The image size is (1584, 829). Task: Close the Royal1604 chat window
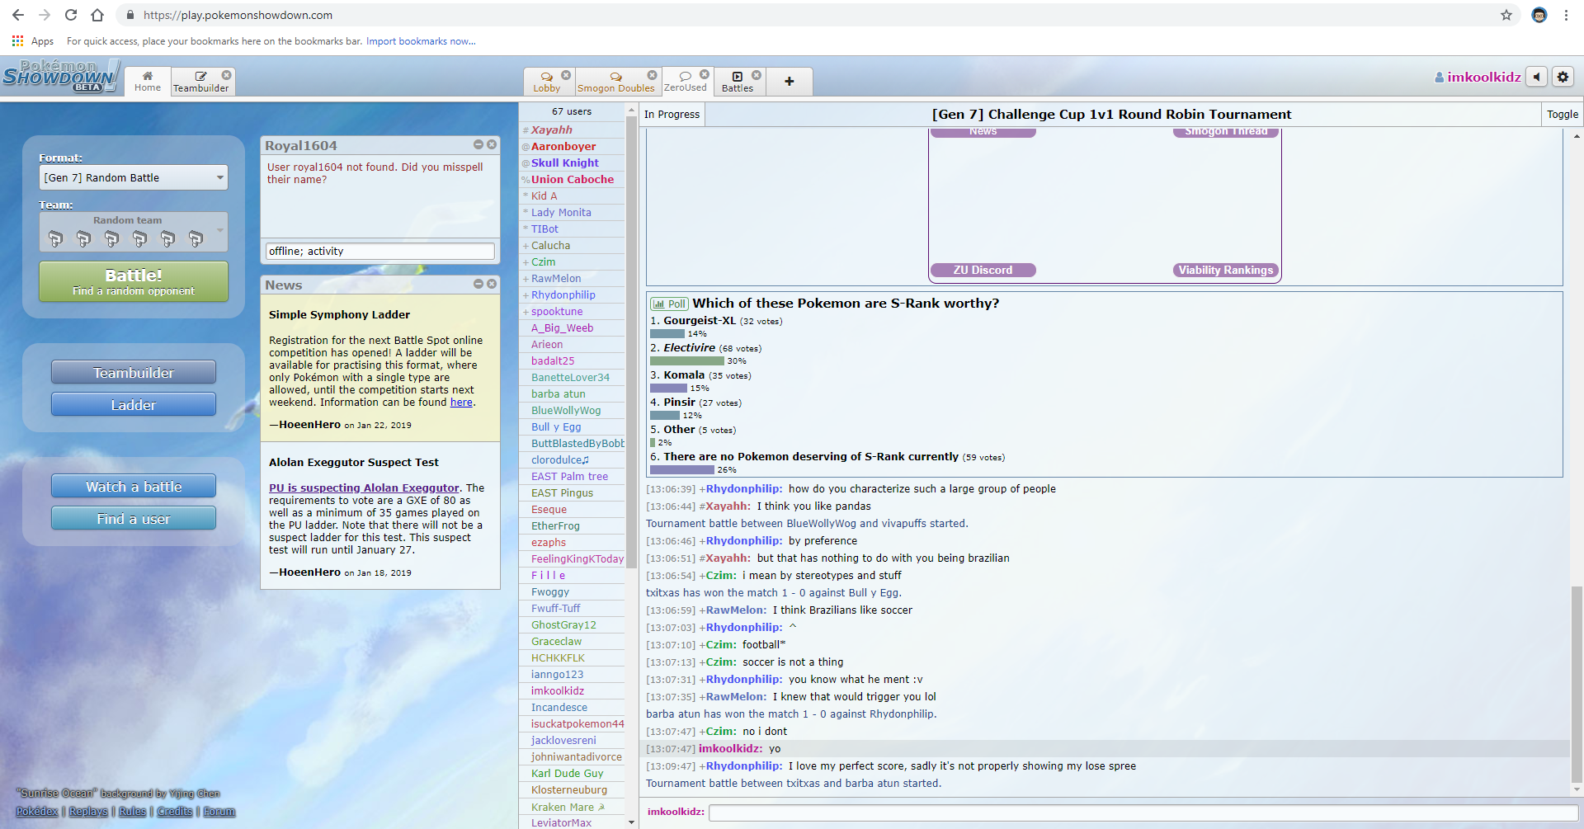click(492, 144)
